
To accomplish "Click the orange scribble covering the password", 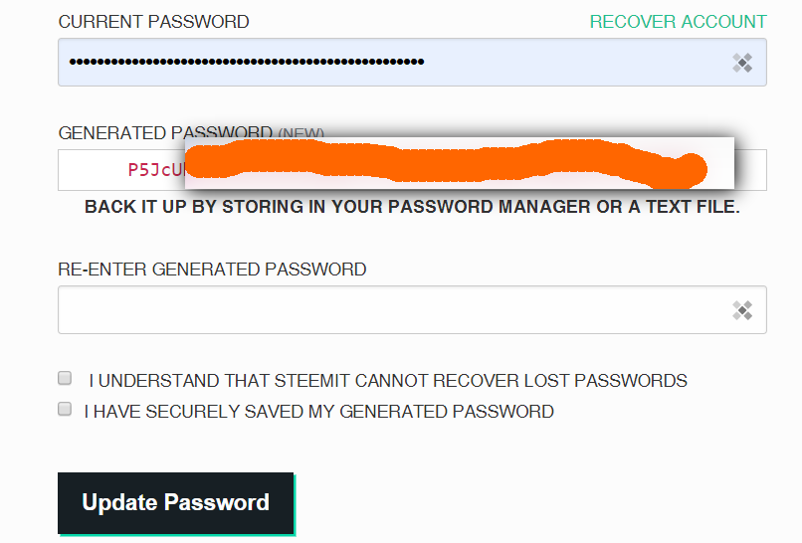I will pyautogui.click(x=445, y=162).
